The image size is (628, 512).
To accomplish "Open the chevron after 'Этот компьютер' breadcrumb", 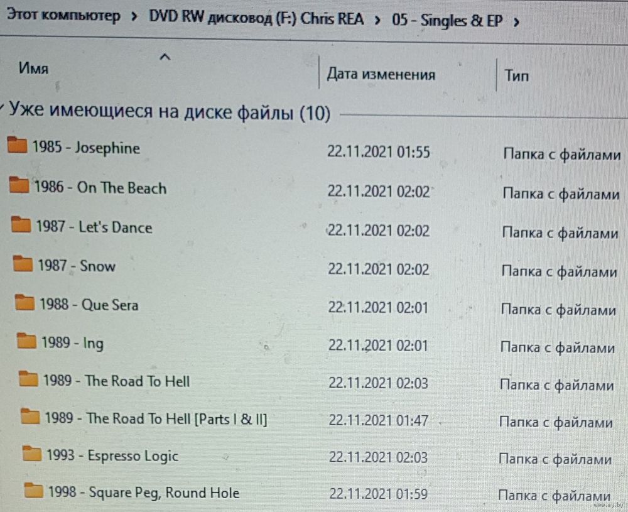I will (134, 17).
